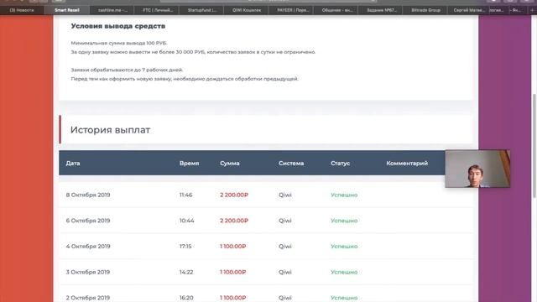The width and height of the screenshot is (537, 302).
Task: Click the Минимальная сумма вывода 100 РУБ line
Action: click(x=119, y=43)
